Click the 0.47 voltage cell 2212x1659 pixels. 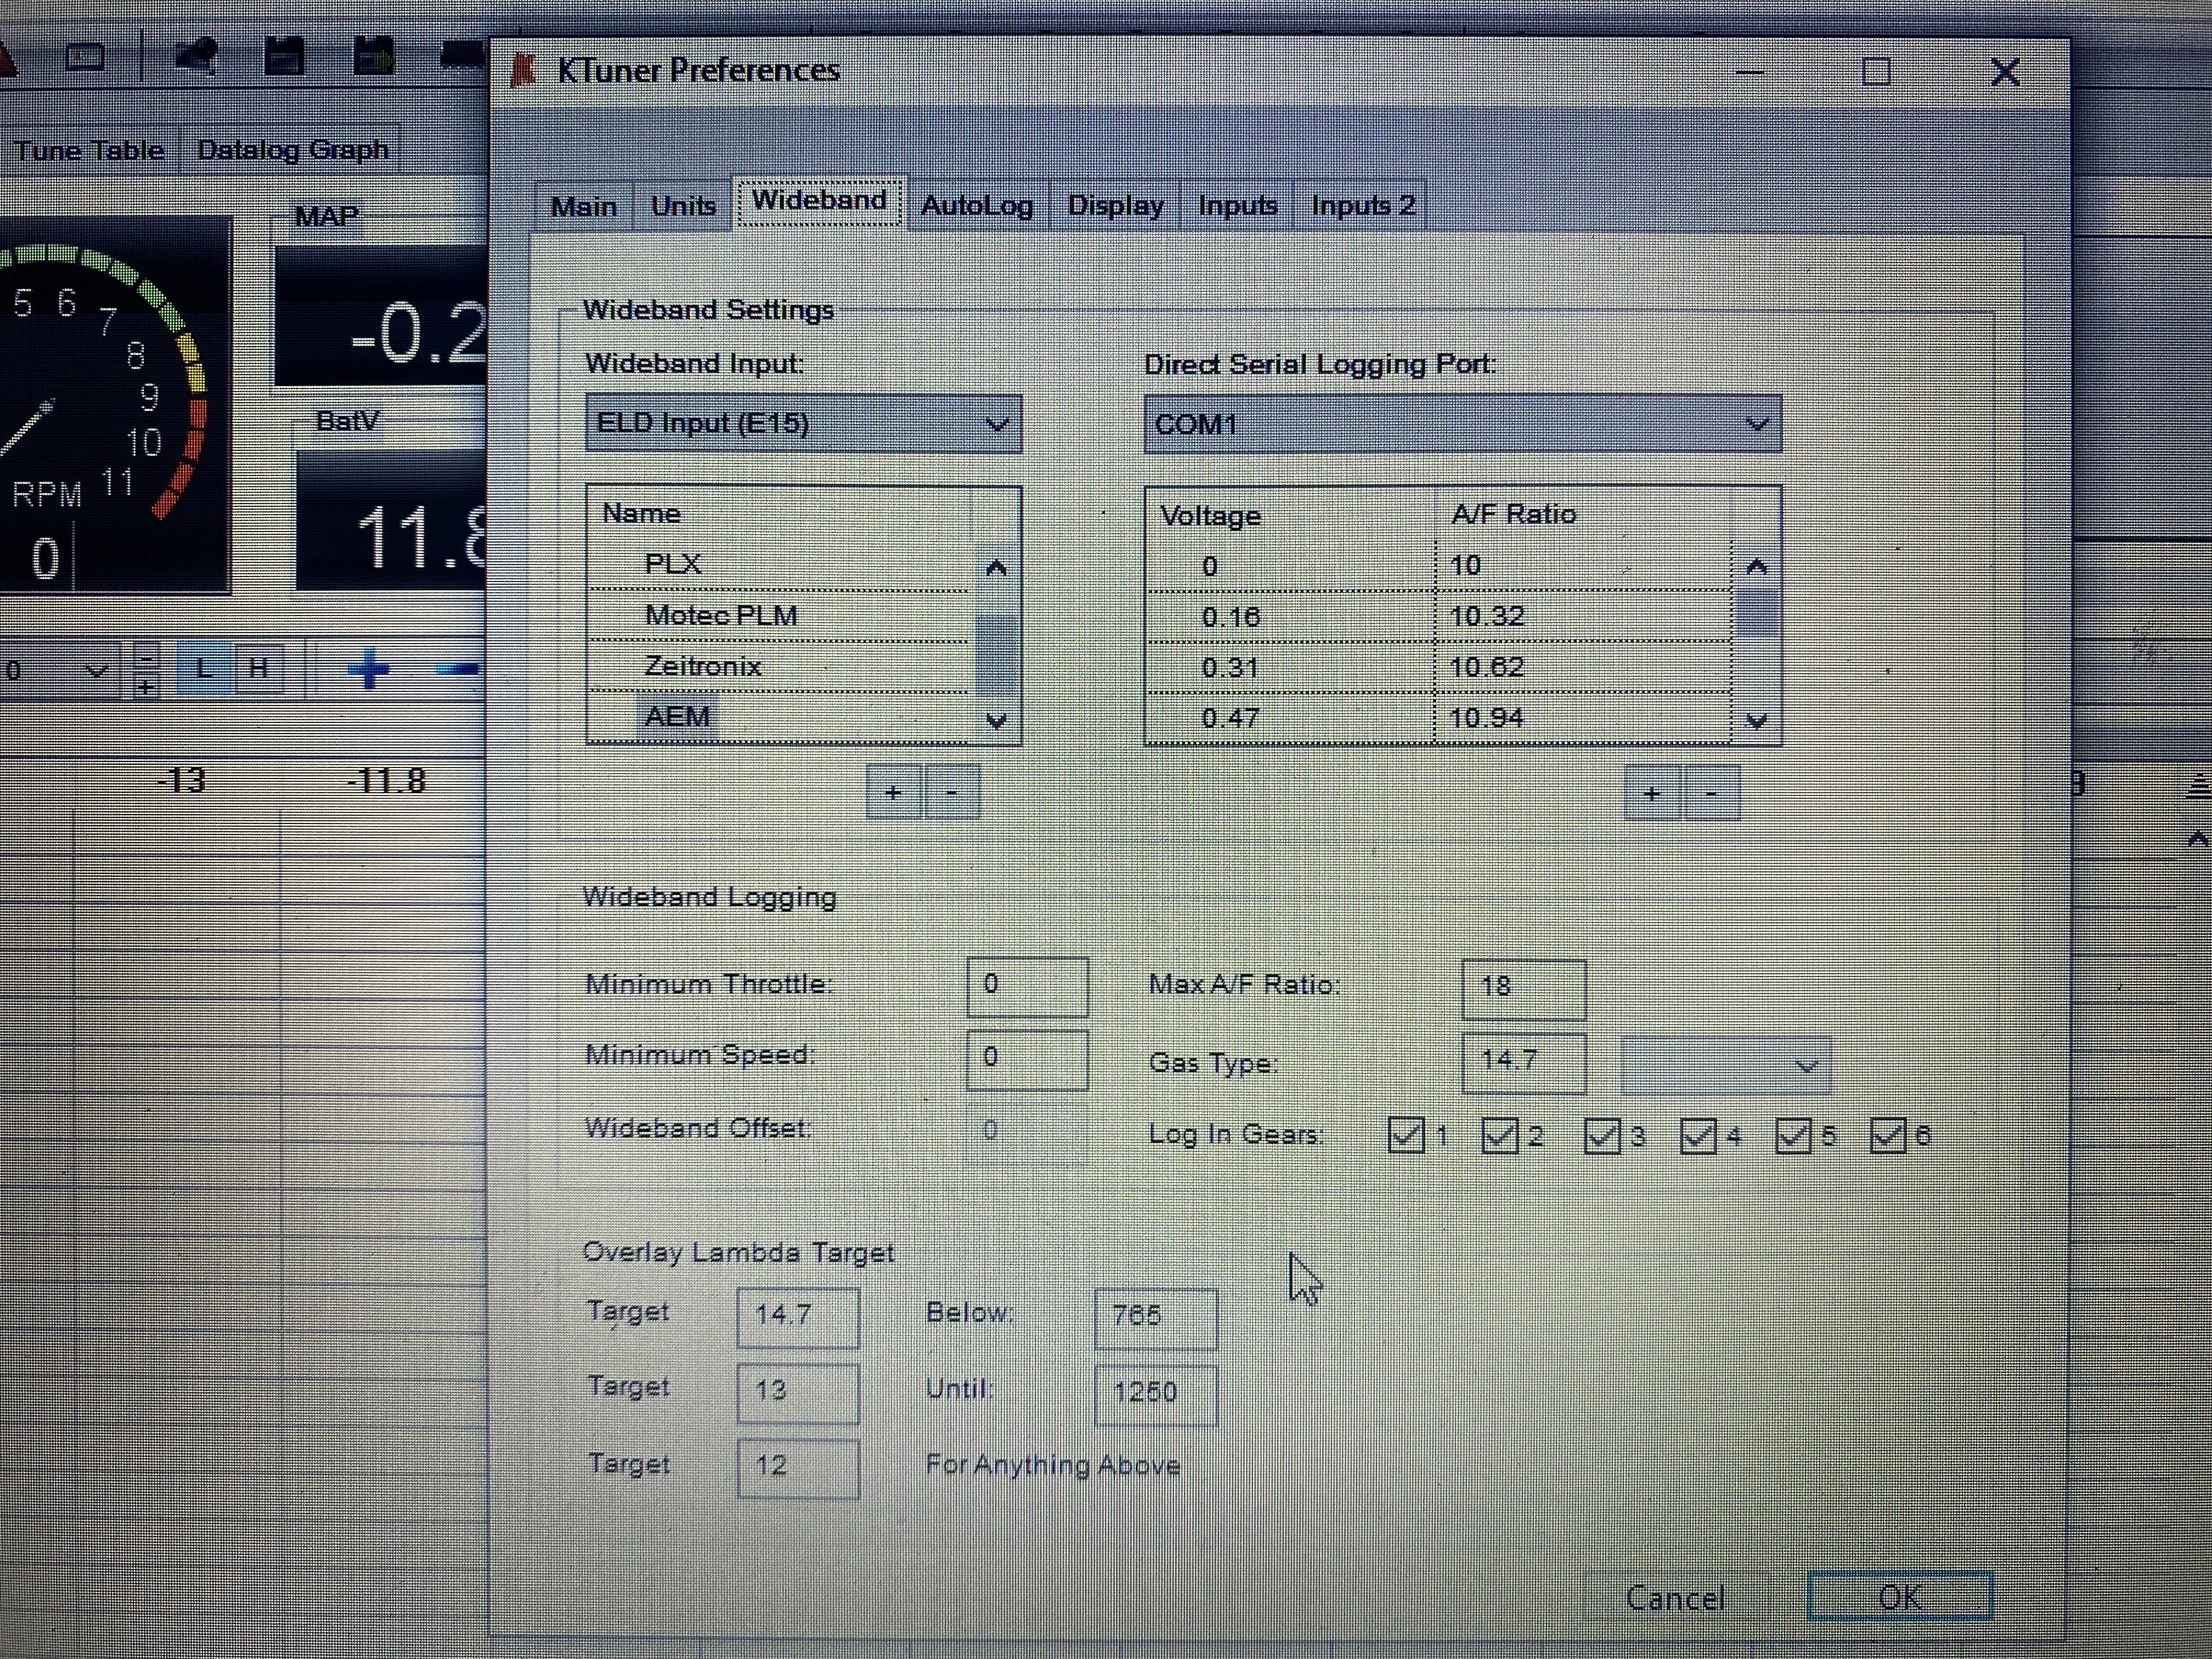point(1291,719)
